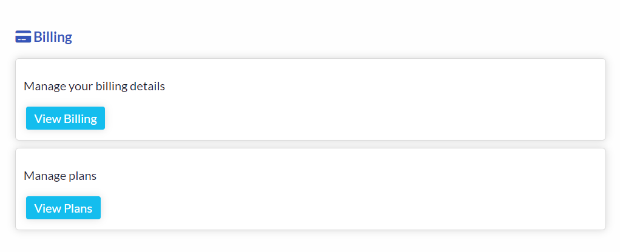Open billing details via blue button
The image size is (620, 252).
pyautogui.click(x=66, y=118)
